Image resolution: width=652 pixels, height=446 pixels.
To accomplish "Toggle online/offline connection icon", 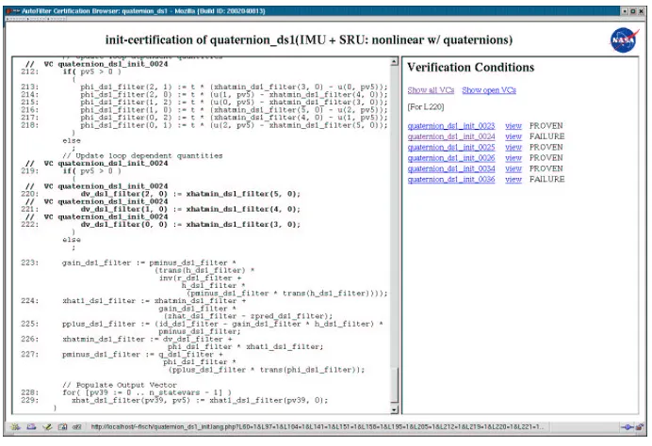I will click(x=628, y=427).
